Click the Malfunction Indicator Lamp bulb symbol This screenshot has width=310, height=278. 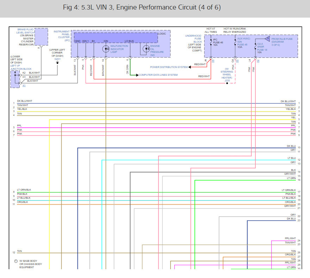[106, 49]
